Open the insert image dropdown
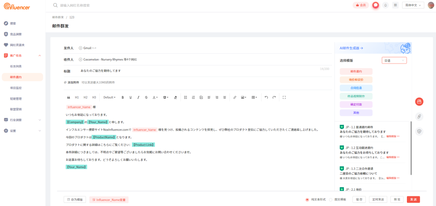Image resolution: width=436 pixels, height=206 pixels. (x=243, y=97)
